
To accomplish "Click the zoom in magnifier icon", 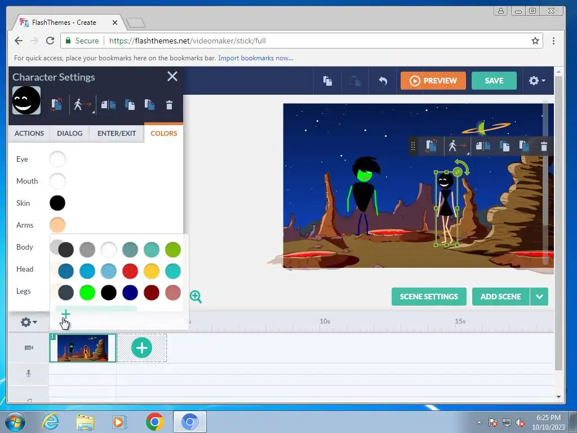I will tap(196, 297).
